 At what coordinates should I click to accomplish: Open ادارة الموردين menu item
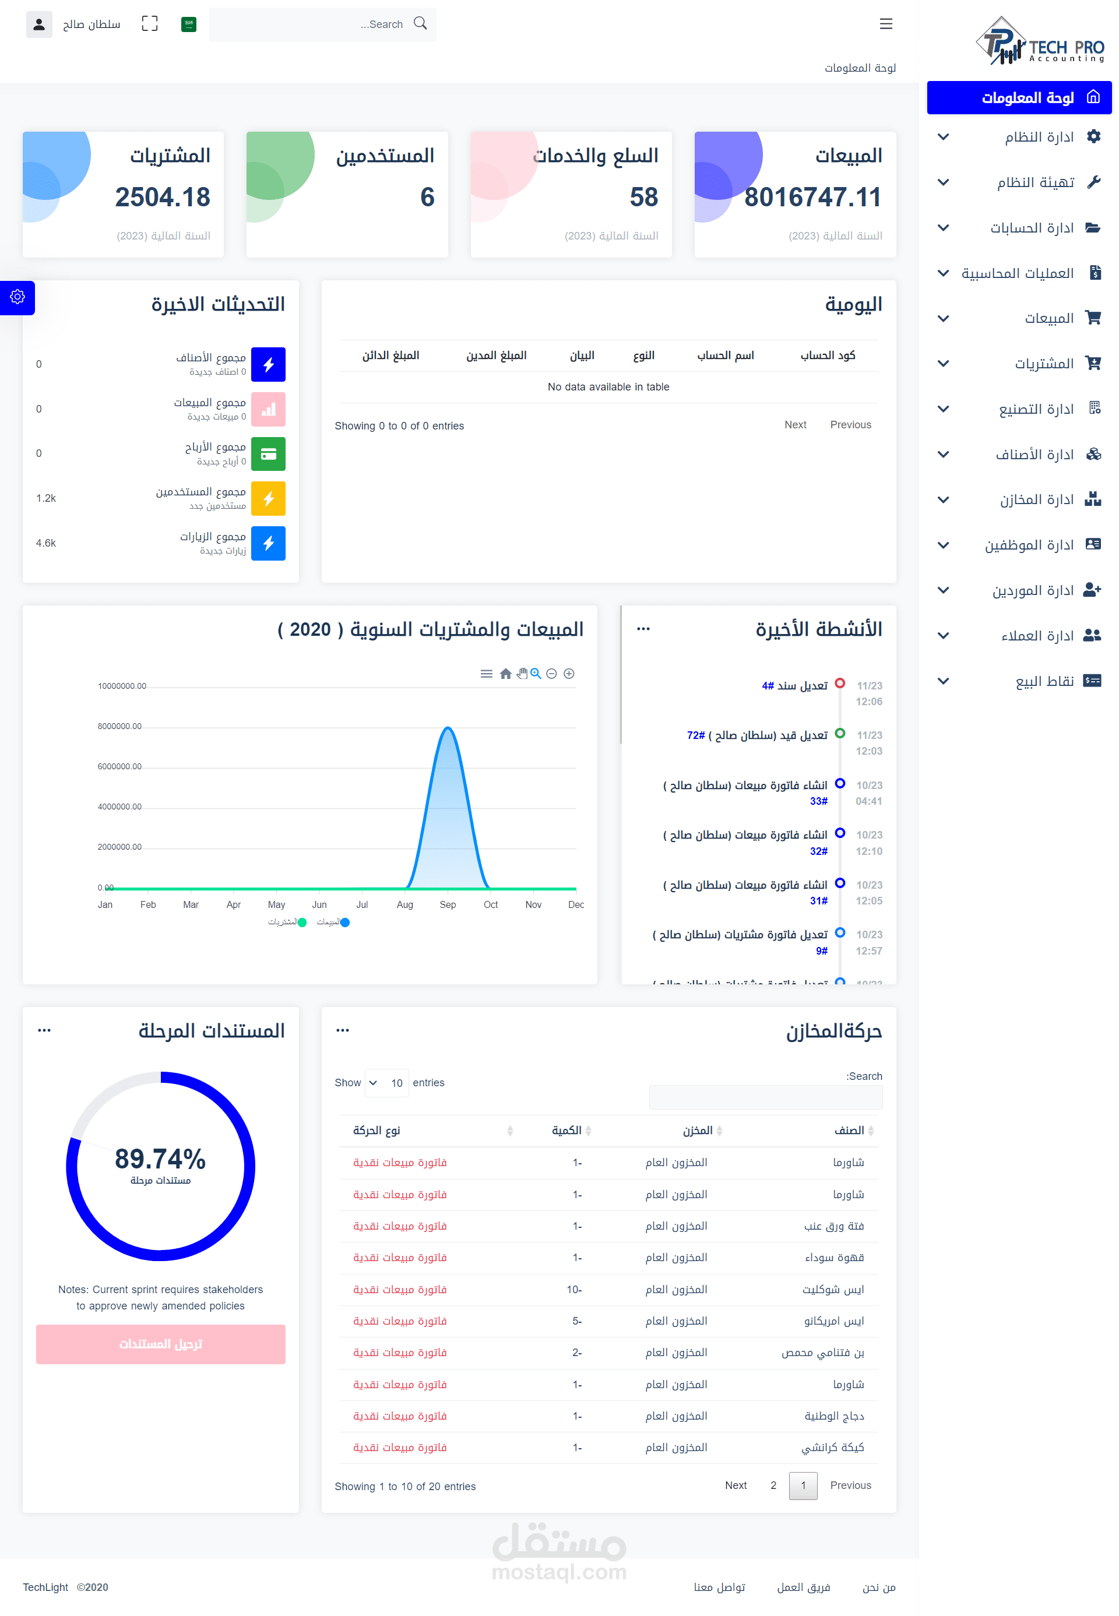(x=1019, y=591)
